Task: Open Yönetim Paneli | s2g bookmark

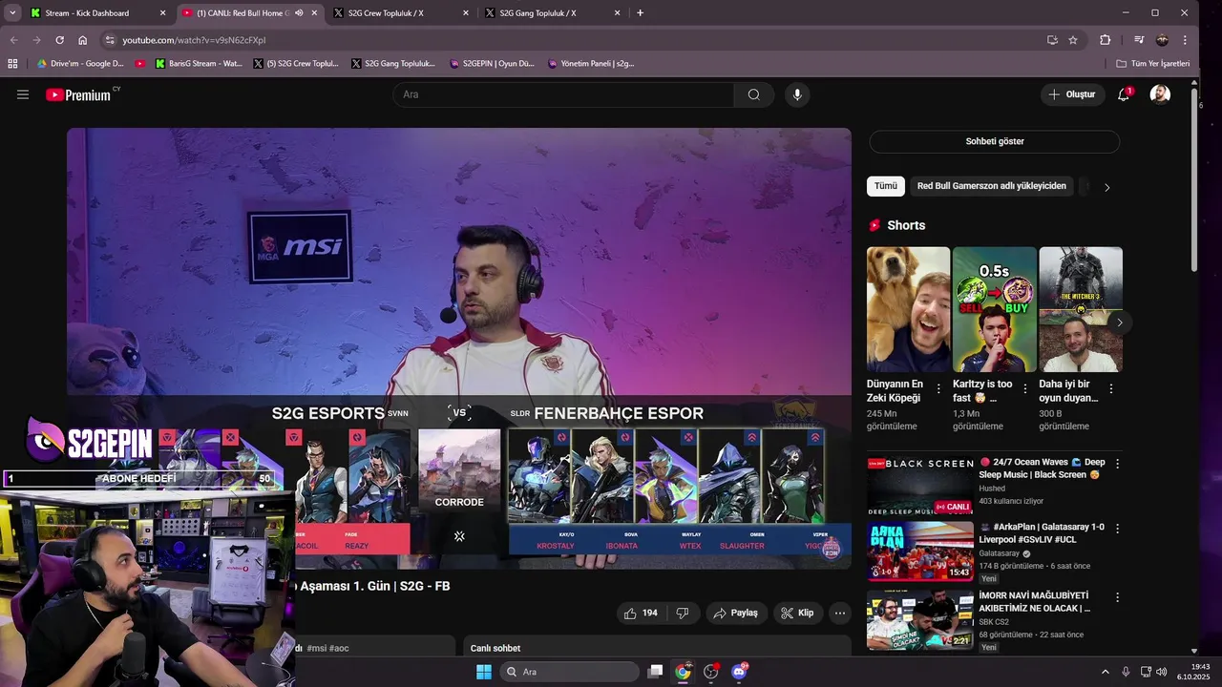Action: (591, 64)
